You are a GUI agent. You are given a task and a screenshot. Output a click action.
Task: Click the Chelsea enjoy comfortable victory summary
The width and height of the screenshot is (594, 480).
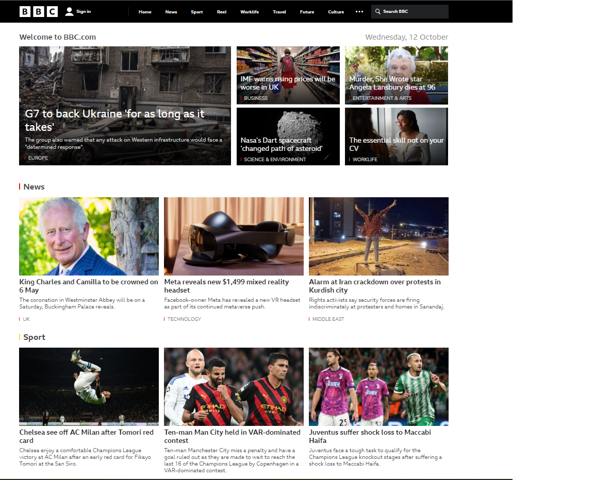click(85, 457)
